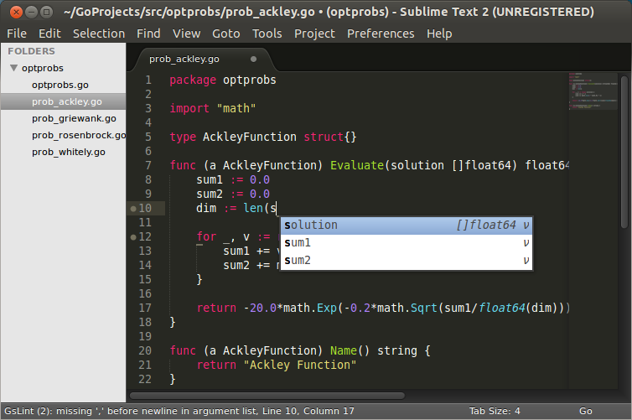This screenshot has height=420, width=632.
Task: Open prob_whitely.go in the sidebar
Action: 69,152
